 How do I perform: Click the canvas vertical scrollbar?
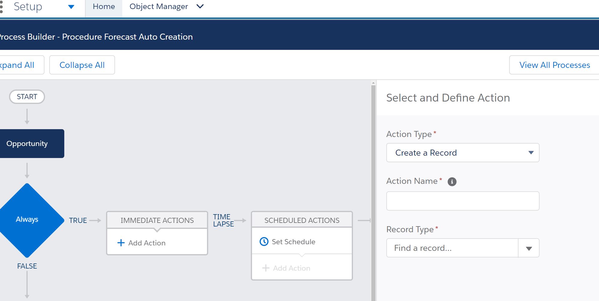pos(373,180)
